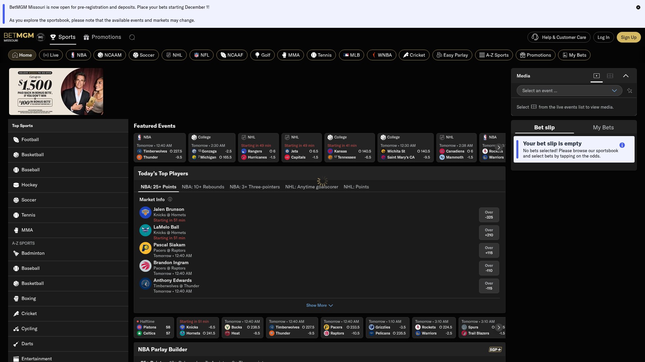Select the Tennis pill in top bar

tap(321, 55)
